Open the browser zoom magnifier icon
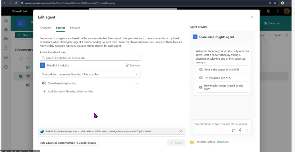Screen dimensions: 295x152 pos(270,3)
